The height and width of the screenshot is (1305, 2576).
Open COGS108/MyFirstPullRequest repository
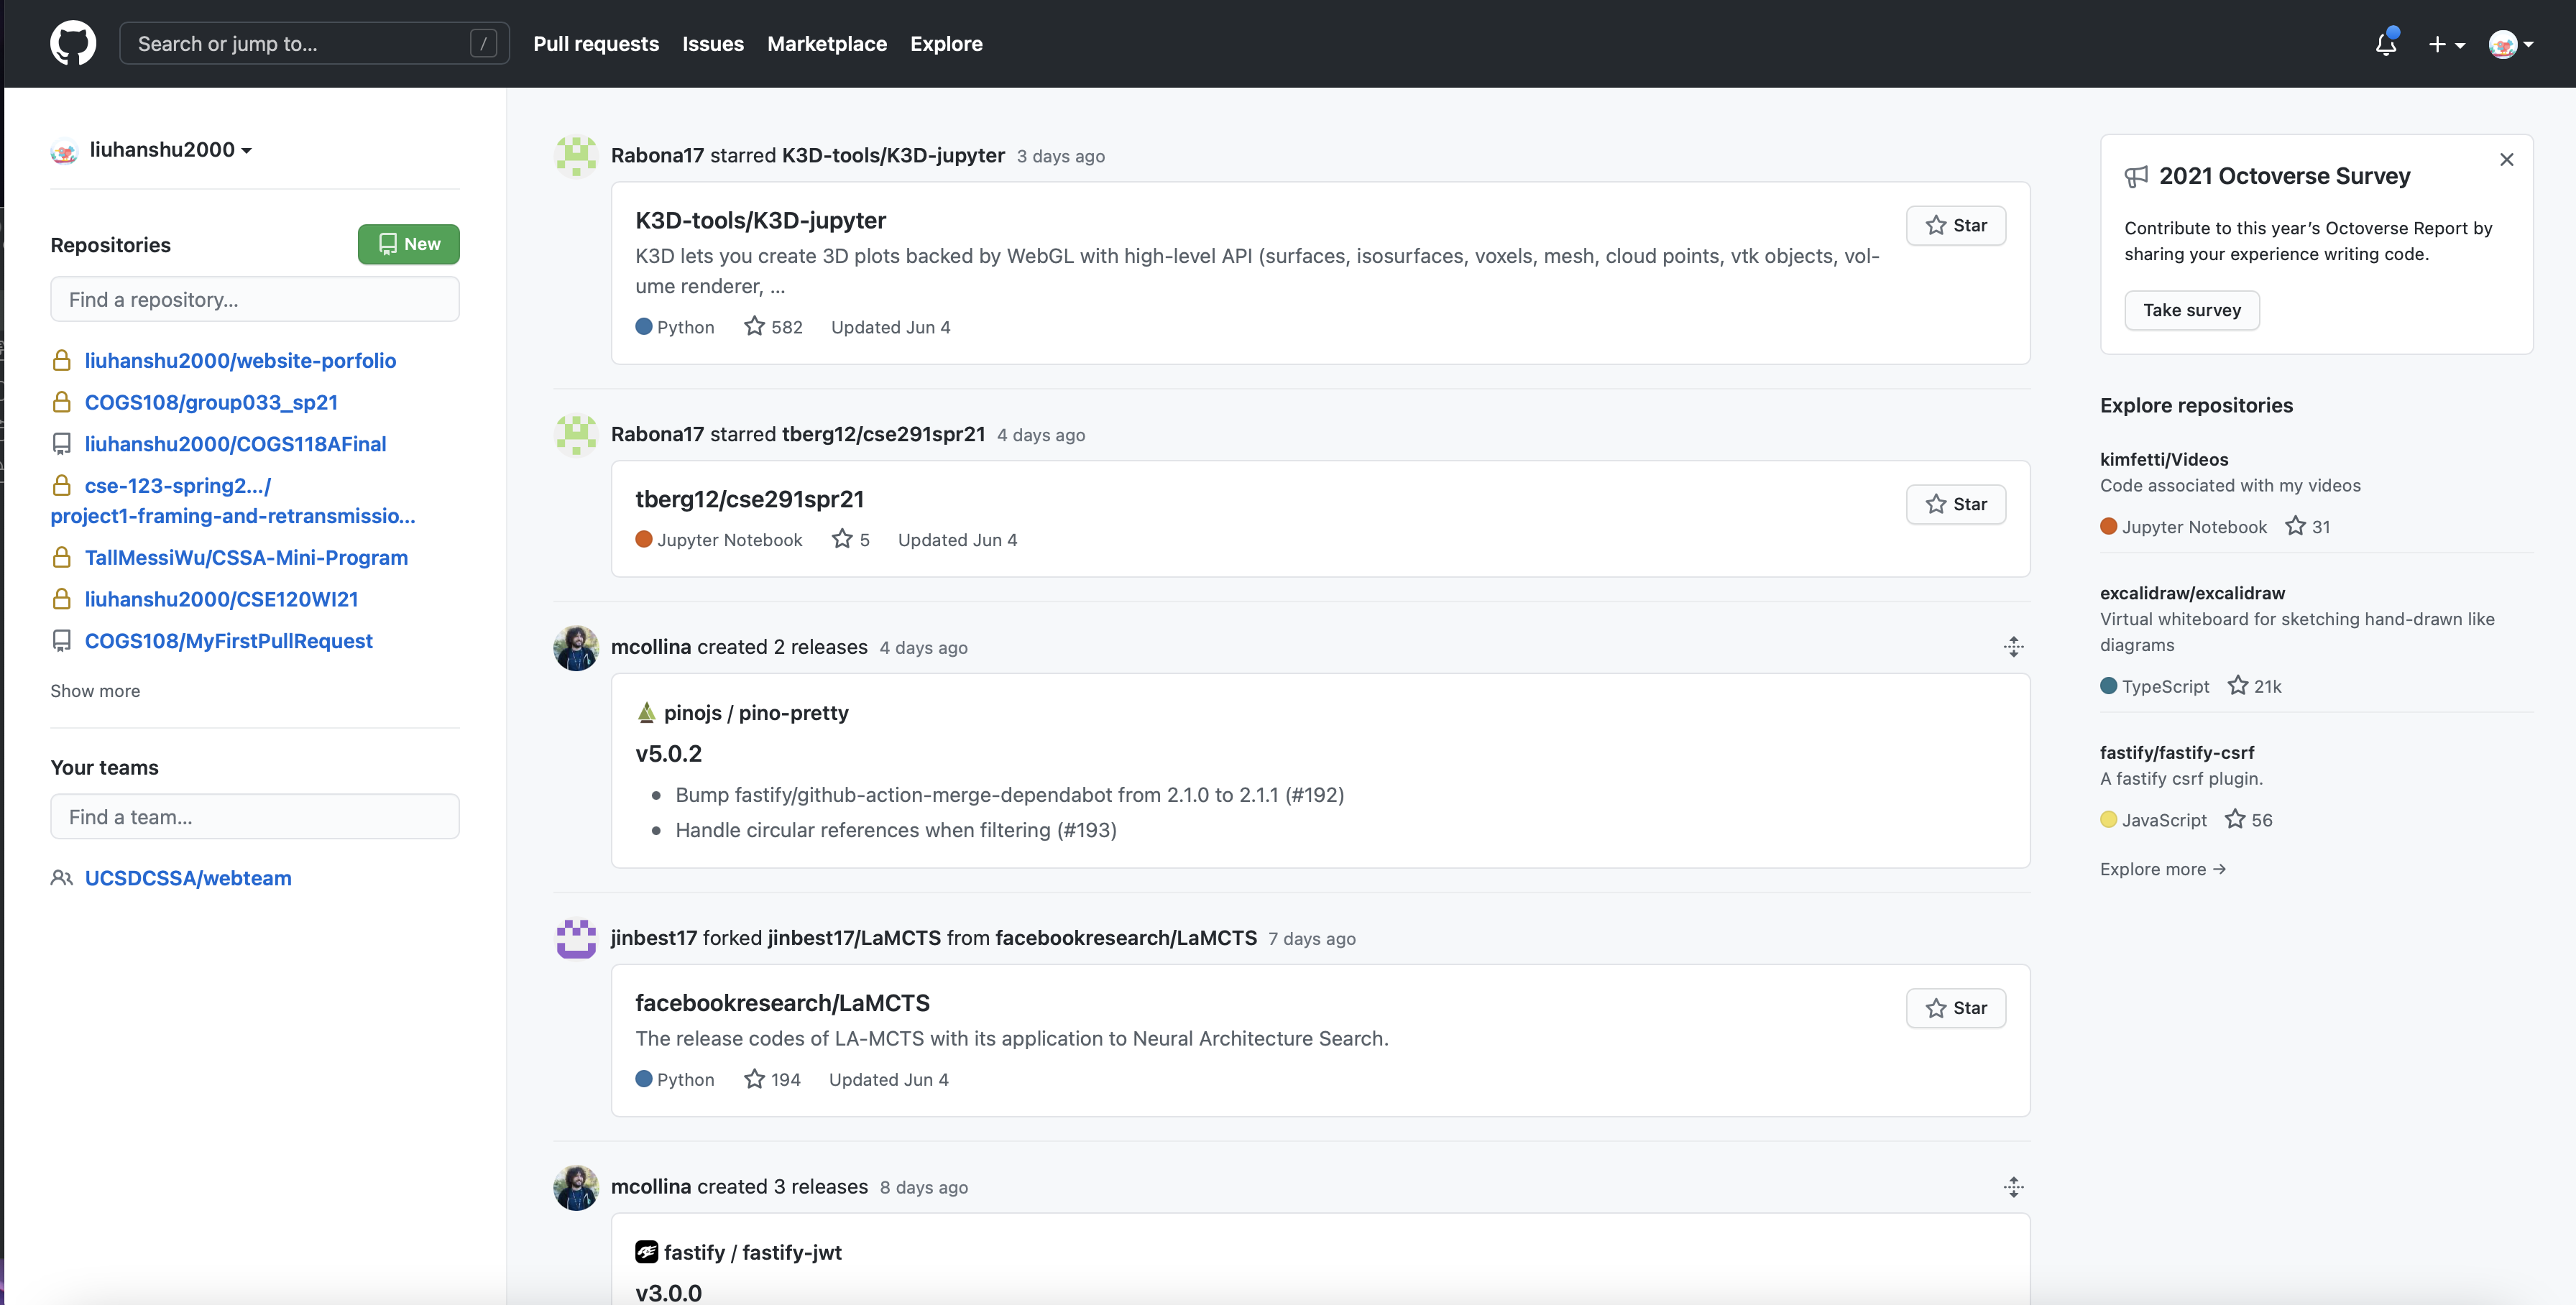228,641
